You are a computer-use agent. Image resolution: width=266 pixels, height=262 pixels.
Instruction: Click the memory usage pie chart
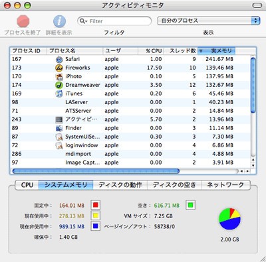[229, 219]
